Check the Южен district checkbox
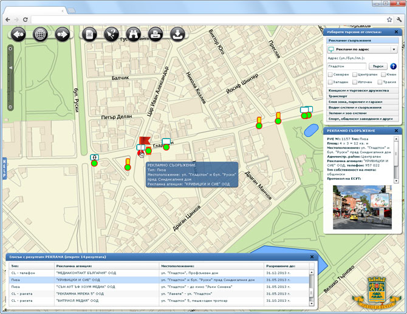Viewport: 407px width, 314px height. pyautogui.click(x=383, y=75)
